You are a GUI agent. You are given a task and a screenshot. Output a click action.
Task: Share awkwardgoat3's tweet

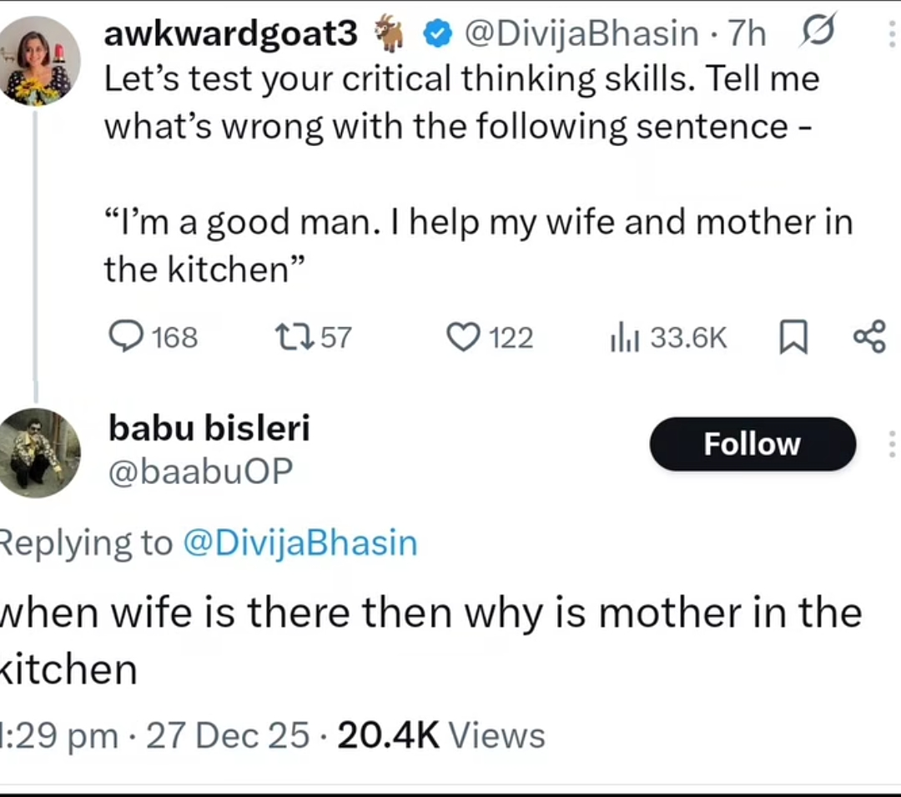869,337
